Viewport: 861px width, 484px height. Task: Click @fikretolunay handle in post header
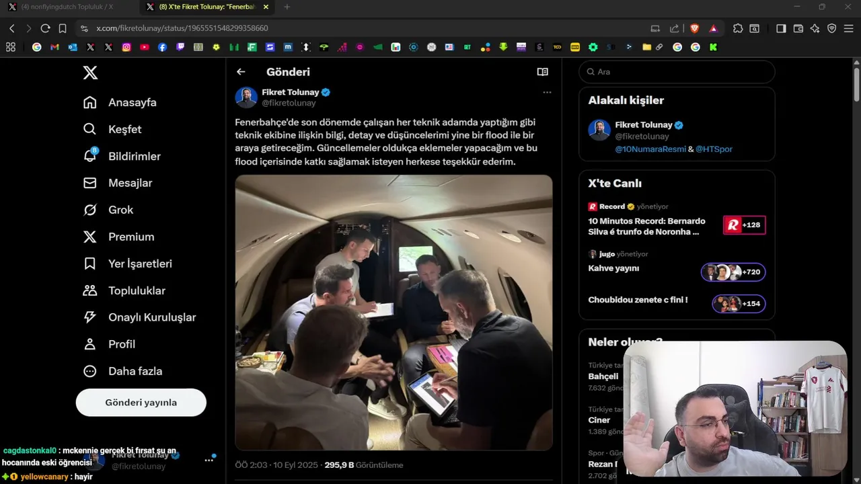[289, 104]
